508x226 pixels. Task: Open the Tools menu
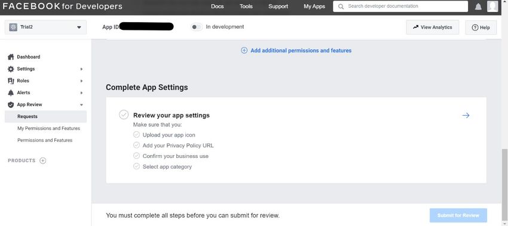tap(246, 7)
